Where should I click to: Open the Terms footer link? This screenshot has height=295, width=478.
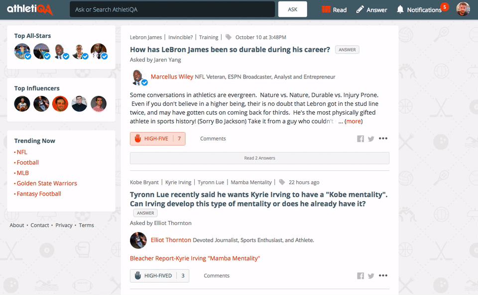86,225
